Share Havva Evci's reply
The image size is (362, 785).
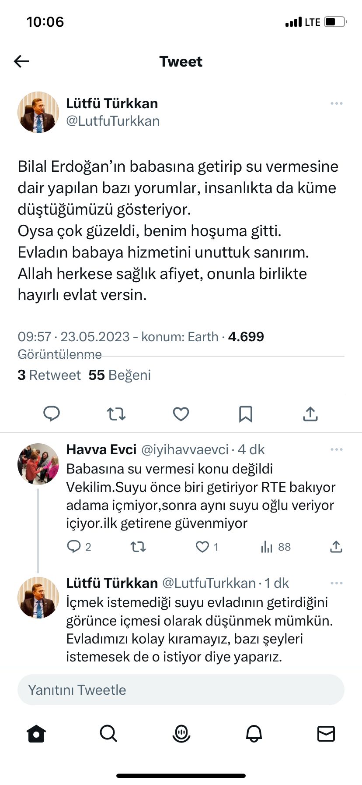click(x=336, y=547)
